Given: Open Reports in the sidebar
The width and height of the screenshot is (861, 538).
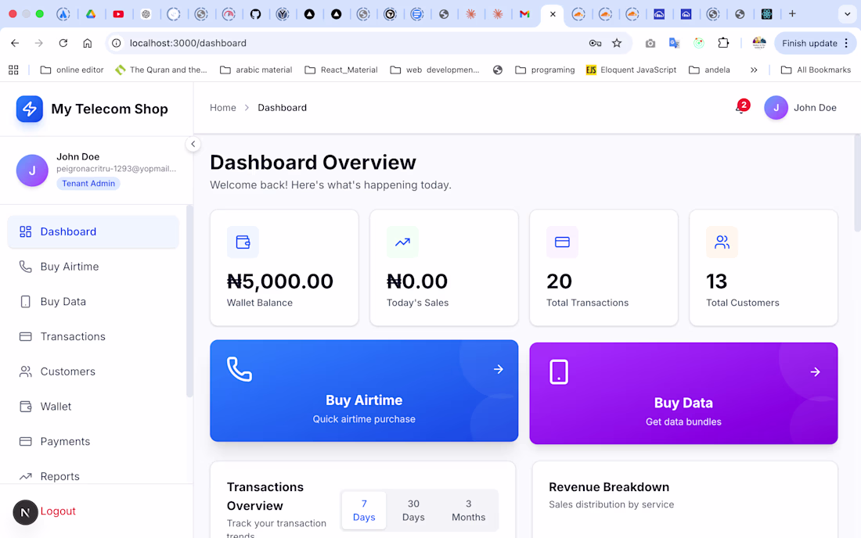Looking at the screenshot, I should 93,476.
